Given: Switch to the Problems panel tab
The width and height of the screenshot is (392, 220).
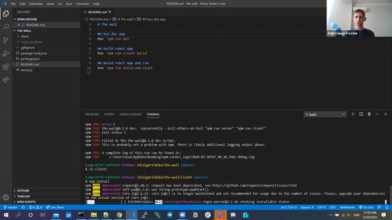Looking at the screenshot, I should click(x=92, y=114).
